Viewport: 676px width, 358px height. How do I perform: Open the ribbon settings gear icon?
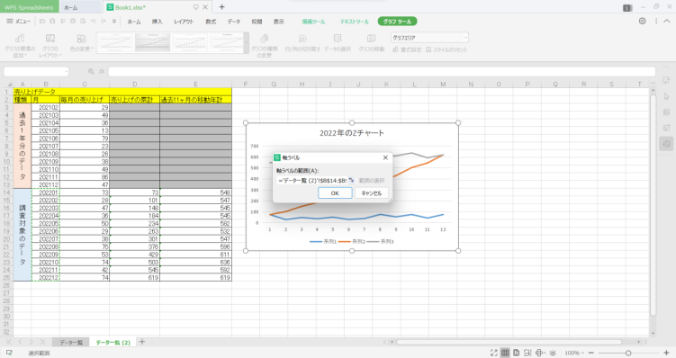pyautogui.click(x=643, y=21)
